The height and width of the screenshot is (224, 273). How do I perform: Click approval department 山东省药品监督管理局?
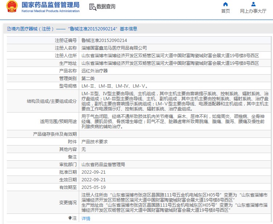pyautogui.click(x=103, y=165)
